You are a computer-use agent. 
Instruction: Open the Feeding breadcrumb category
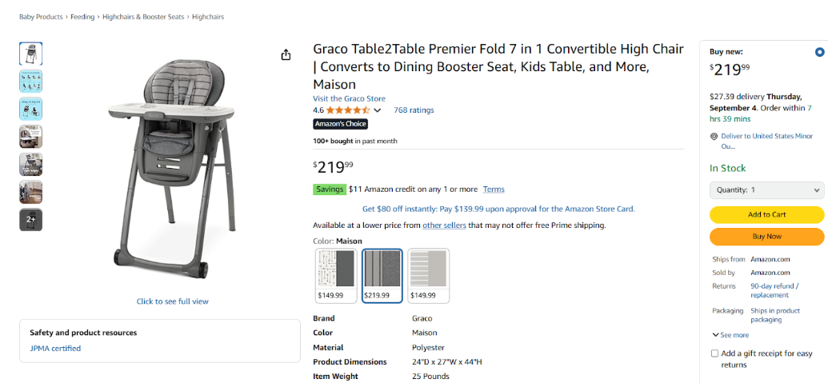(x=82, y=17)
